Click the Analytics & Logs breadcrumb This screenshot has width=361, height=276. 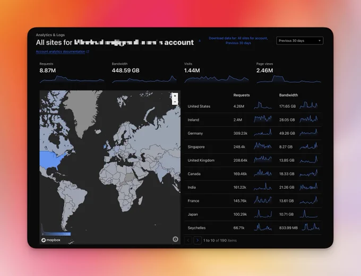tap(50, 35)
